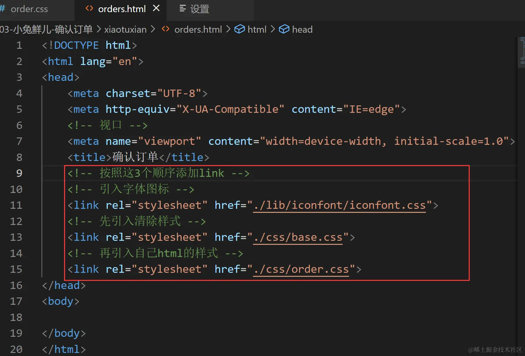Click line number 16 in gutter
Screen dimensions: 525x356
point(16,285)
